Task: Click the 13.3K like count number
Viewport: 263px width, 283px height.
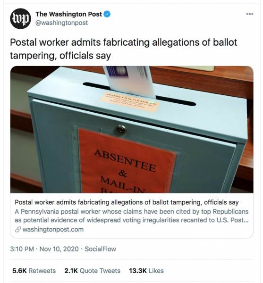Action: point(138,271)
